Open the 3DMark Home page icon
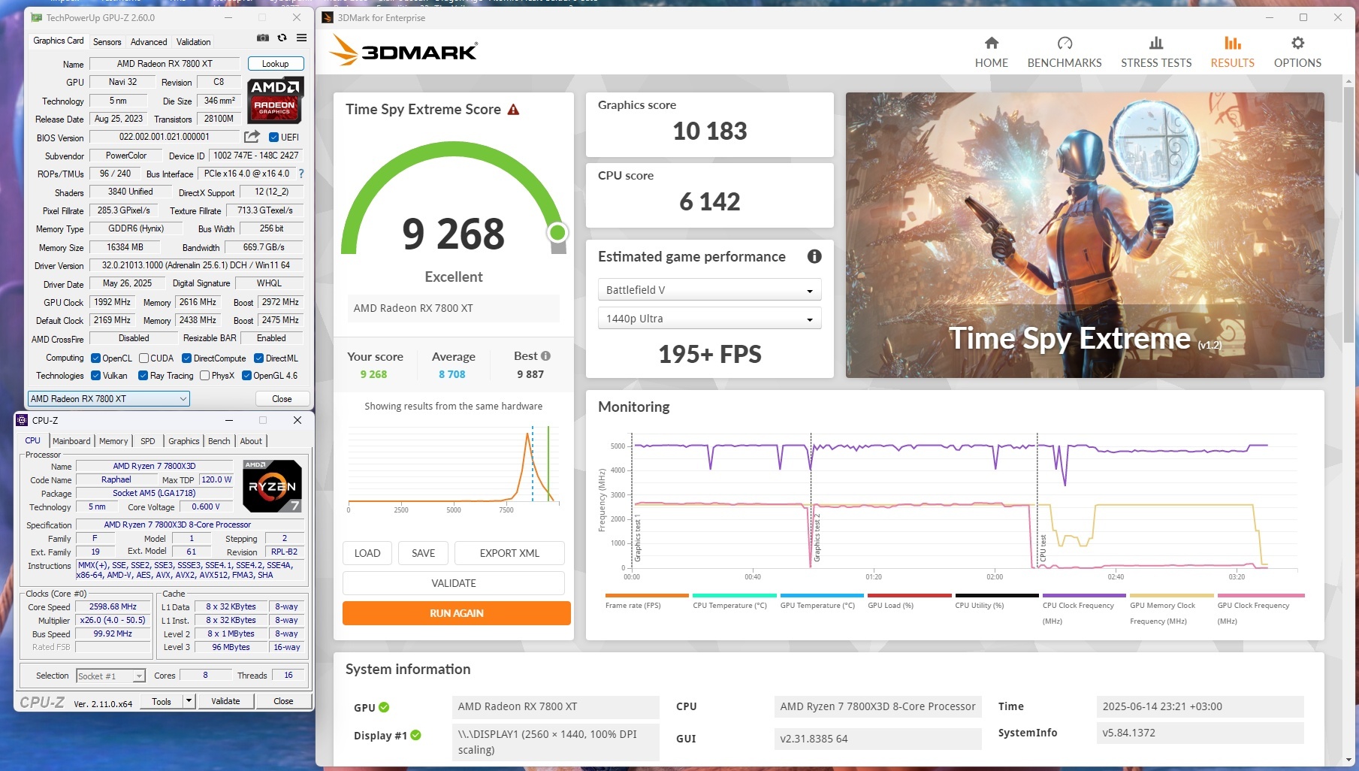 [992, 43]
